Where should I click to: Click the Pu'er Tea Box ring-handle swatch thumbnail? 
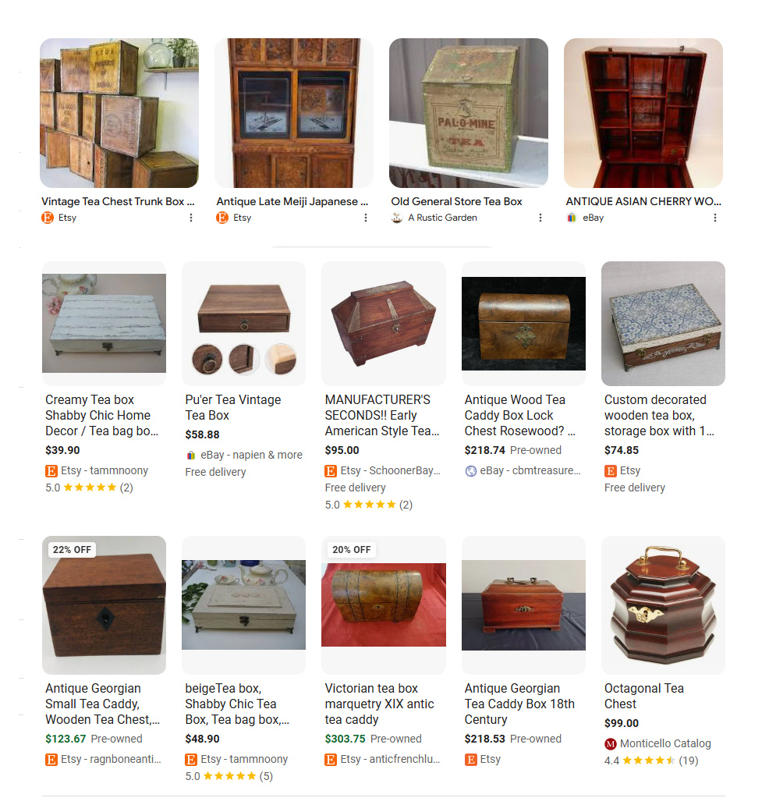tap(207, 359)
